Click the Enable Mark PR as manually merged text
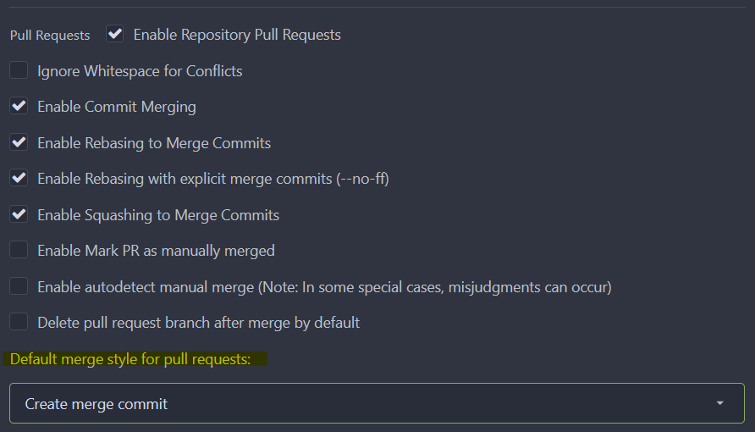 coord(156,251)
